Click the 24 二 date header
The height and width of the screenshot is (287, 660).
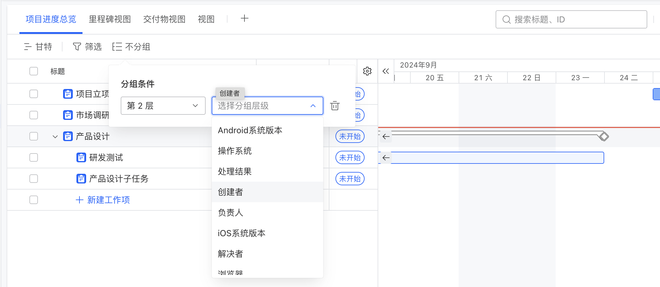pyautogui.click(x=629, y=78)
